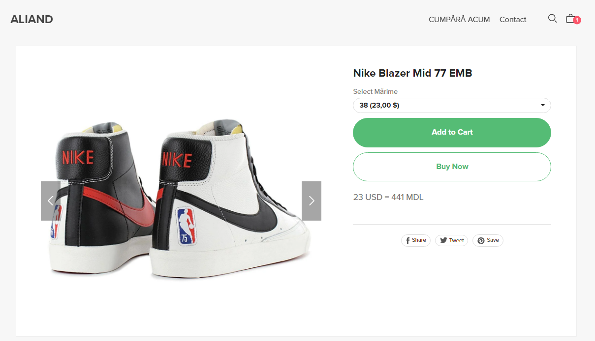Click the Nike Blazer Mid 77 EMB title

[412, 73]
